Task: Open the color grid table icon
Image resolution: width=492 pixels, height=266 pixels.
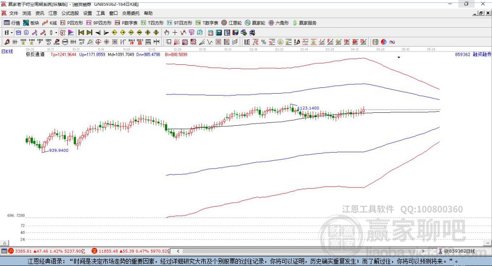Action: point(375,42)
